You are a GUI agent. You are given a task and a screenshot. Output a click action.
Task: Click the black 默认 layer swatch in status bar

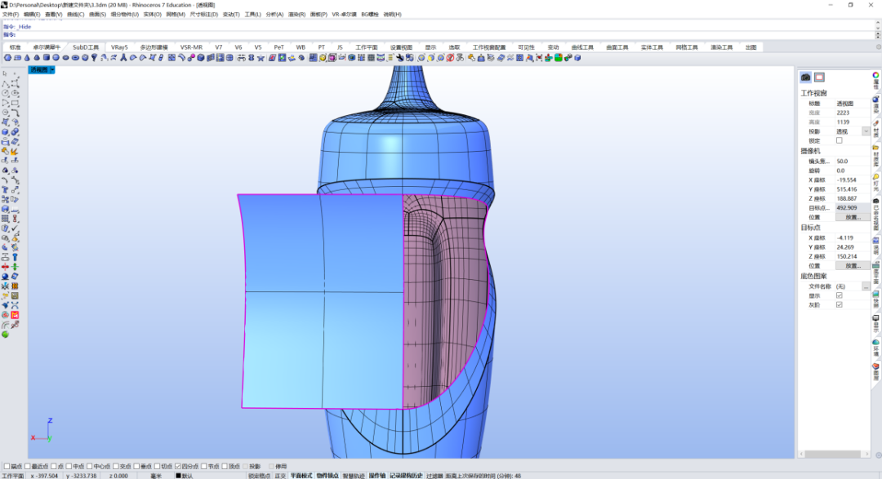click(178, 476)
